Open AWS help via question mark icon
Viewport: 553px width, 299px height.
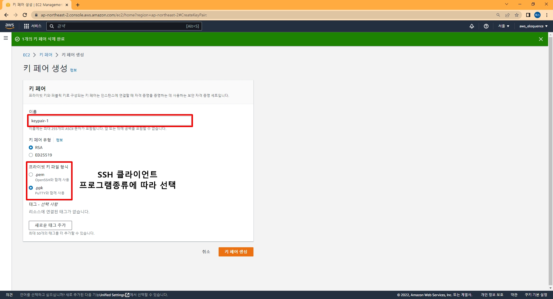click(486, 26)
